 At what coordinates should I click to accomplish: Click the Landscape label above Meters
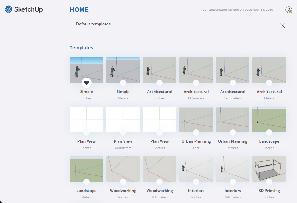[x=87, y=191]
